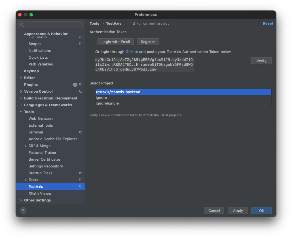Click the Tools breadcrumb
The height and width of the screenshot is (238, 292).
point(94,24)
